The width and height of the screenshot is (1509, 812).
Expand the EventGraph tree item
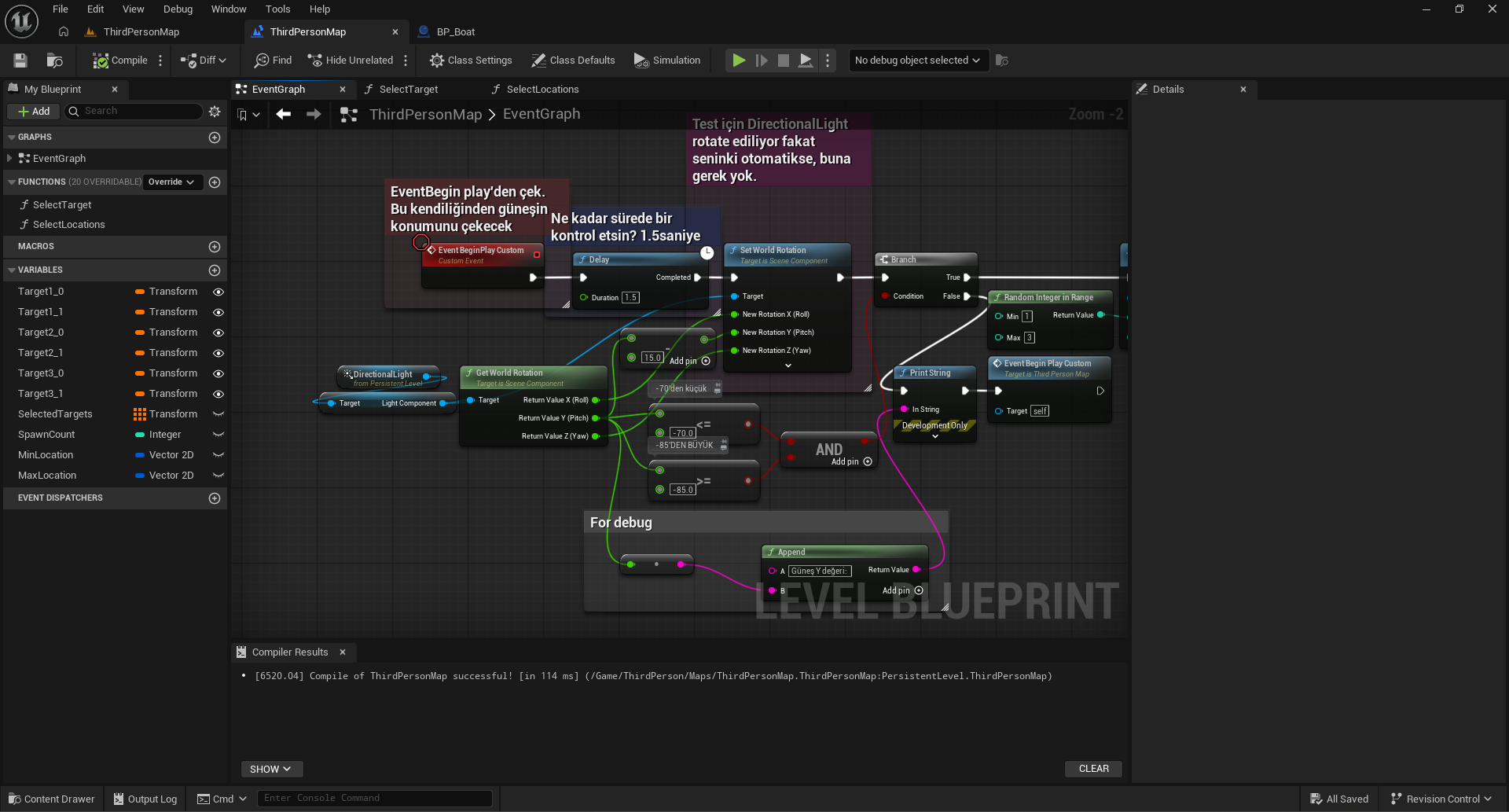(x=9, y=159)
